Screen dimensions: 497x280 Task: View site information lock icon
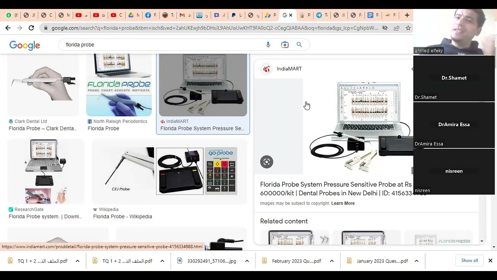(46, 28)
